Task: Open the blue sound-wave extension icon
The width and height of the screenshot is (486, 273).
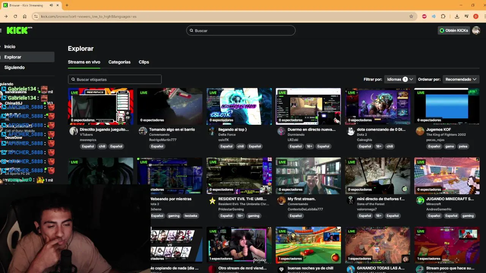Action: [x=434, y=16]
